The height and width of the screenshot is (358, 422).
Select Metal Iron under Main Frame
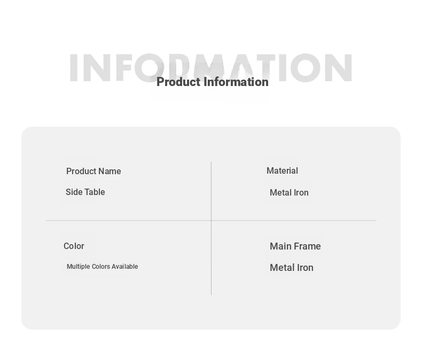click(x=292, y=268)
